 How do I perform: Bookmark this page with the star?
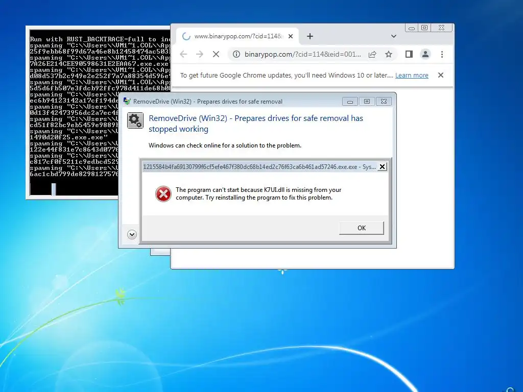click(389, 54)
